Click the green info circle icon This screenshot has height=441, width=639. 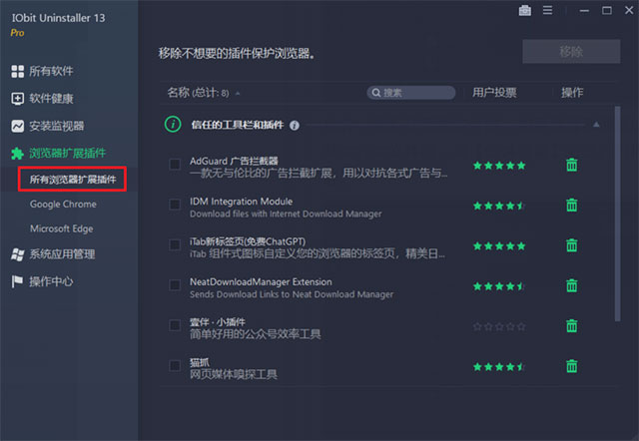173,124
